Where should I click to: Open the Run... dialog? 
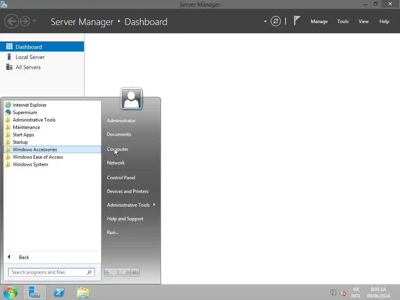click(x=113, y=232)
